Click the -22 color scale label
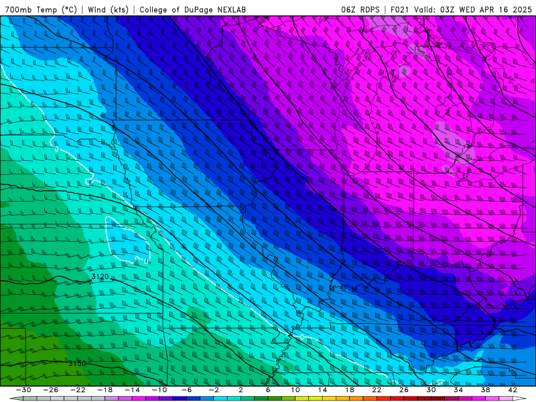The height and width of the screenshot is (402, 536). pos(78,390)
